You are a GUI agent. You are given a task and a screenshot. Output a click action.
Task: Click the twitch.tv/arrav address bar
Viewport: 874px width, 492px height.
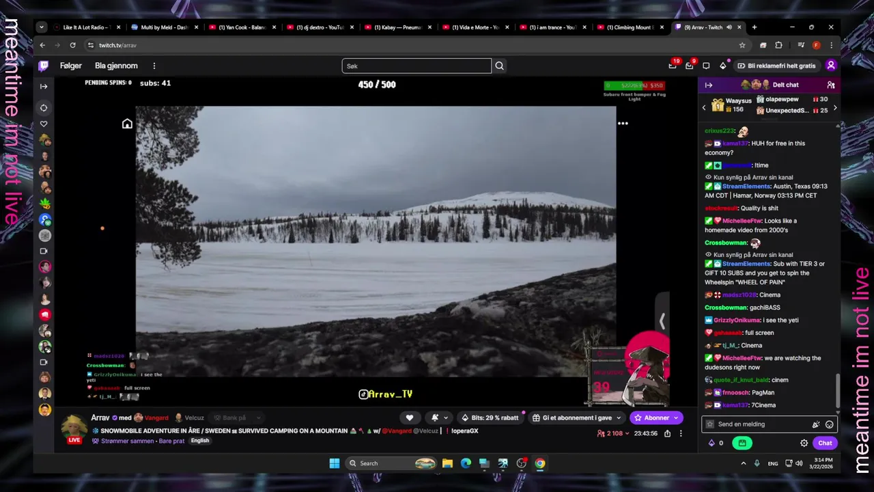click(417, 45)
